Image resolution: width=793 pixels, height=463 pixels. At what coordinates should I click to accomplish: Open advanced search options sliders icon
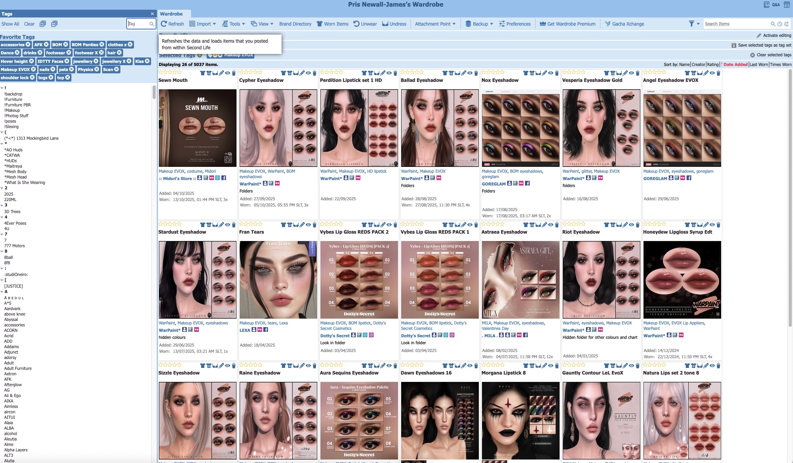pos(786,24)
